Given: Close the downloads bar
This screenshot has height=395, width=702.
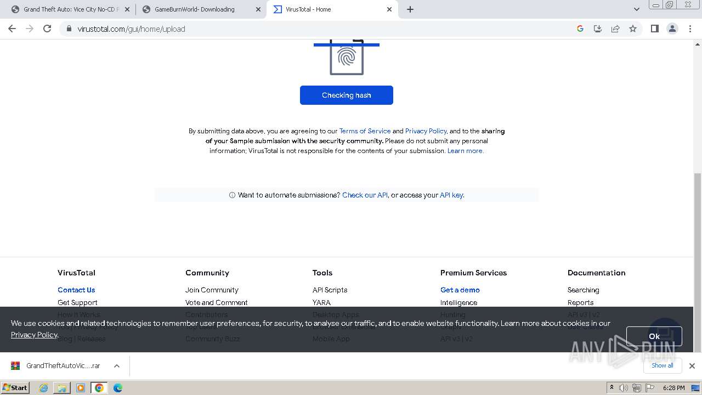Looking at the screenshot, I should [x=692, y=366].
